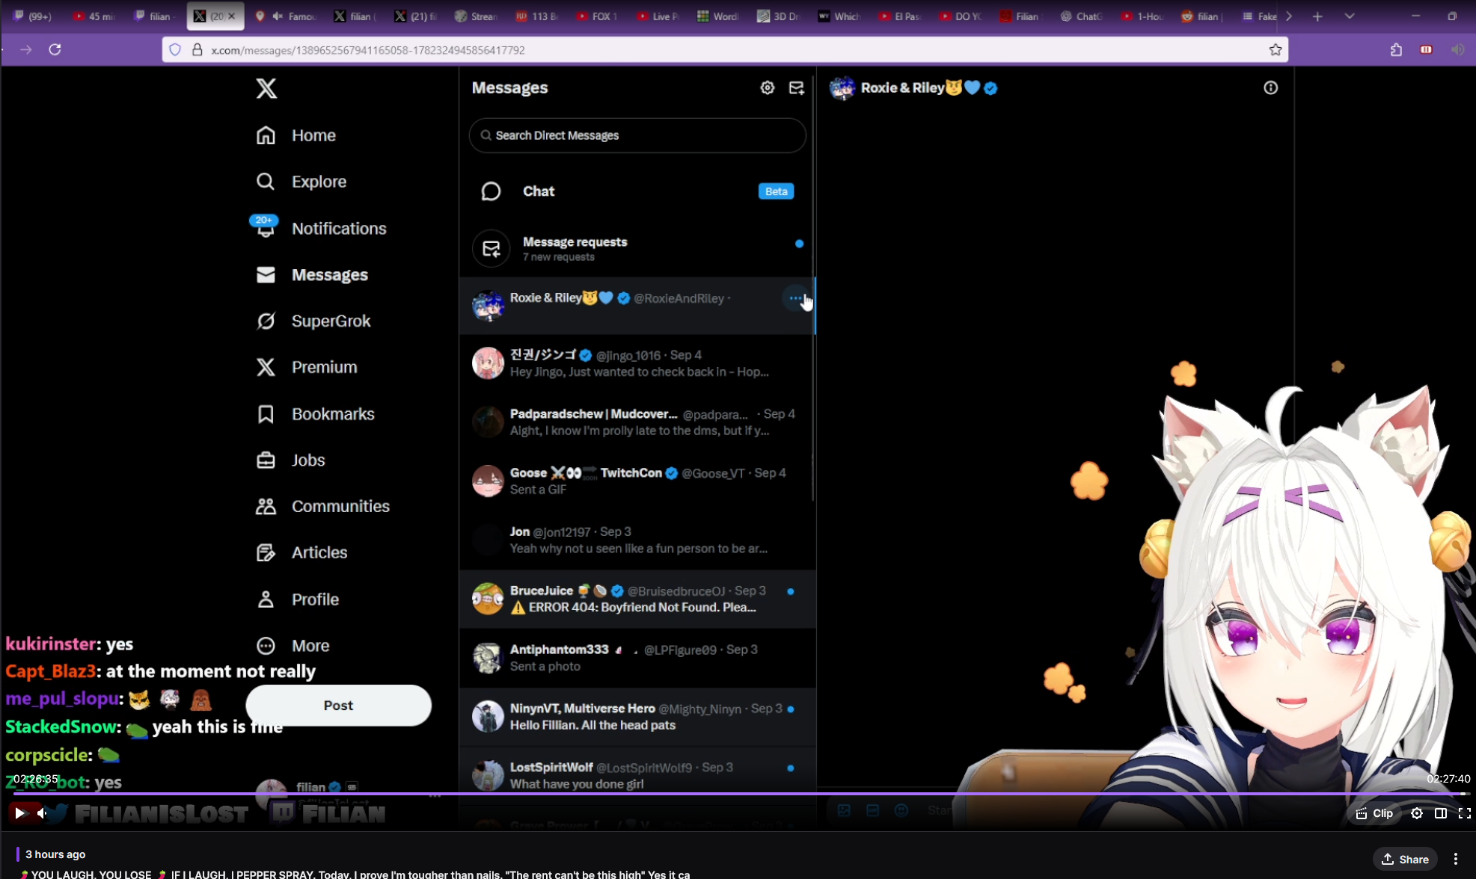Screen dimensions: 1476x879
Task: Open Messages settings gear icon
Action: pos(767,88)
